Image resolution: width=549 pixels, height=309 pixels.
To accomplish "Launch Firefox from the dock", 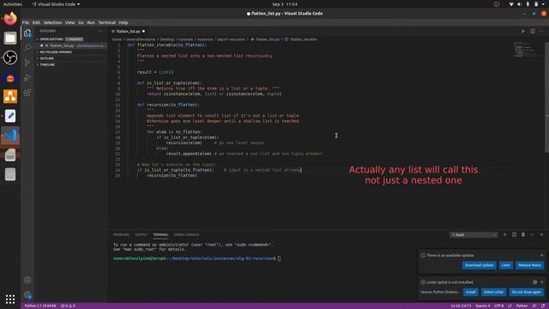I will [10, 19].
